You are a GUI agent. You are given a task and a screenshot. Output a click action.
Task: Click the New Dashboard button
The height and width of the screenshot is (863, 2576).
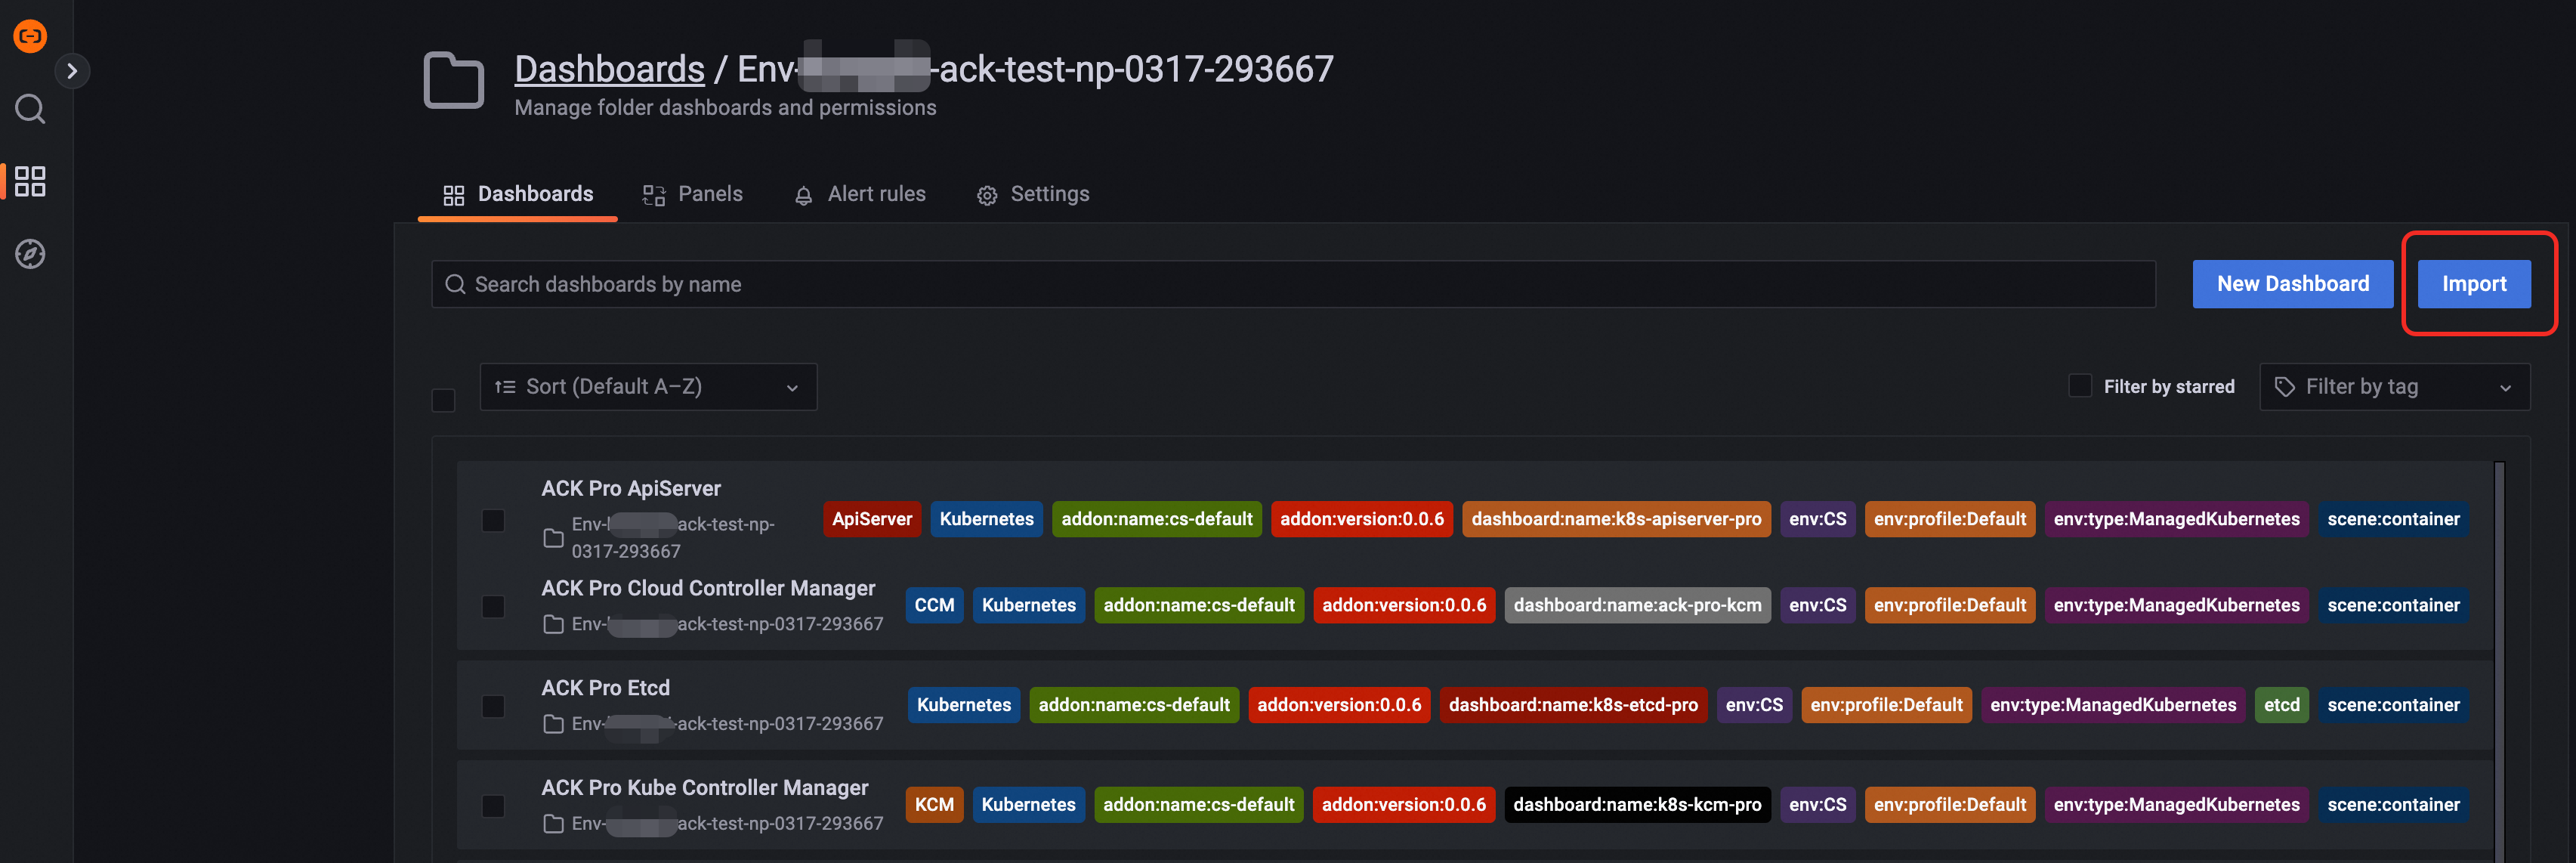2292,284
